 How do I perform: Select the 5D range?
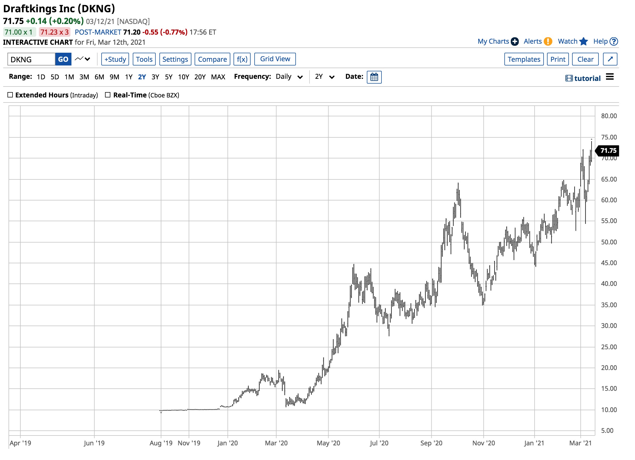pyautogui.click(x=55, y=77)
